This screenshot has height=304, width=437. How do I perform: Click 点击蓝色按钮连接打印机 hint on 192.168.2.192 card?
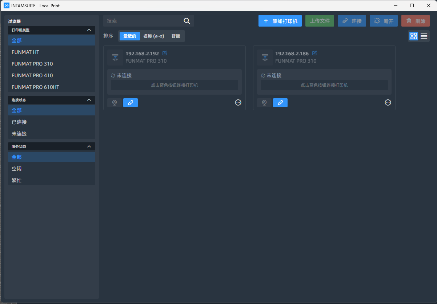[175, 85]
